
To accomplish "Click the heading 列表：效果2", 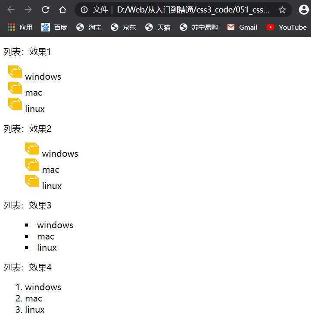I will pos(28,129).
